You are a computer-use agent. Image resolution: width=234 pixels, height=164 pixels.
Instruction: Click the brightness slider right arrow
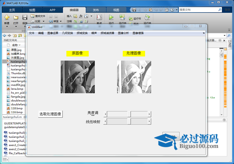149,114
